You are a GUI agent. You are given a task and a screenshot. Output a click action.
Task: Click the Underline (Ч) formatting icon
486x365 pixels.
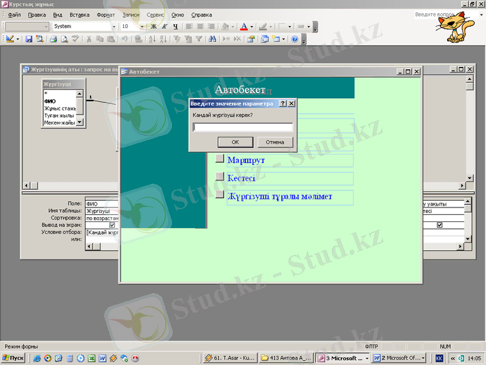click(x=175, y=27)
